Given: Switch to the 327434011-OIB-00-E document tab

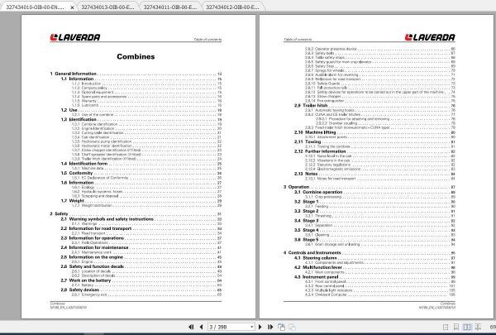Looking at the screenshot, I should pos(169,7).
